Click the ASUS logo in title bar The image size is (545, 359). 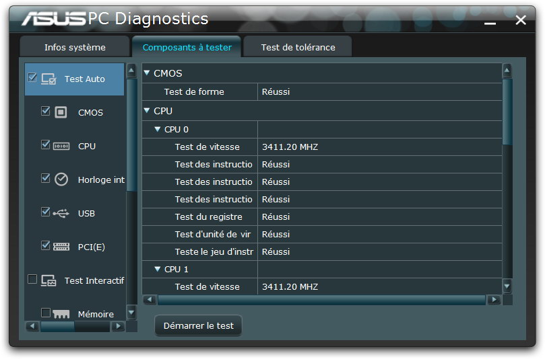coord(54,18)
